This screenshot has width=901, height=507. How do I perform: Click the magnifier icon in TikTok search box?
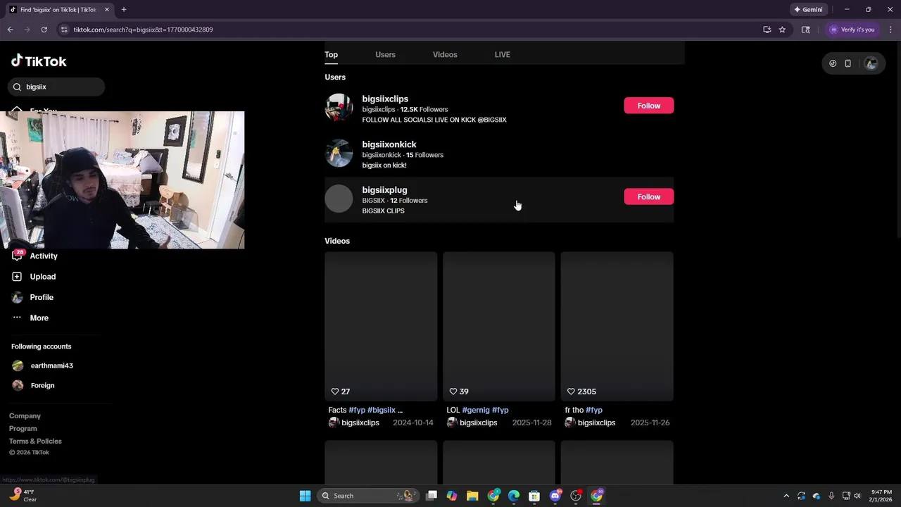tap(18, 87)
